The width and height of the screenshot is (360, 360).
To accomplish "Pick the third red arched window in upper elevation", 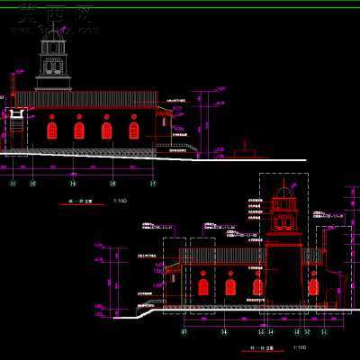I will (106, 130).
